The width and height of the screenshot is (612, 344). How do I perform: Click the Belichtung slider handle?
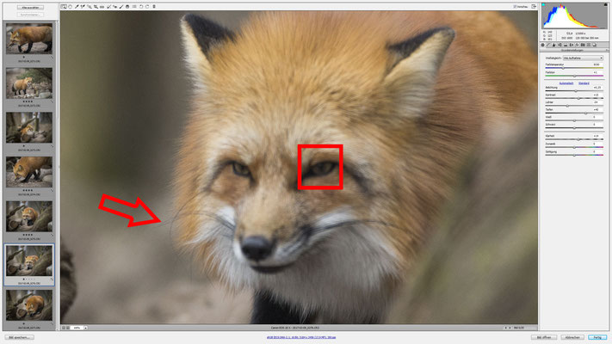point(576,91)
